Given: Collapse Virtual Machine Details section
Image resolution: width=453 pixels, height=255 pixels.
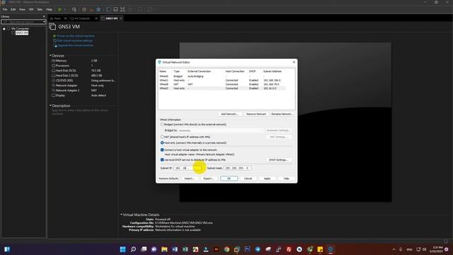Looking at the screenshot, I should coord(121,215).
